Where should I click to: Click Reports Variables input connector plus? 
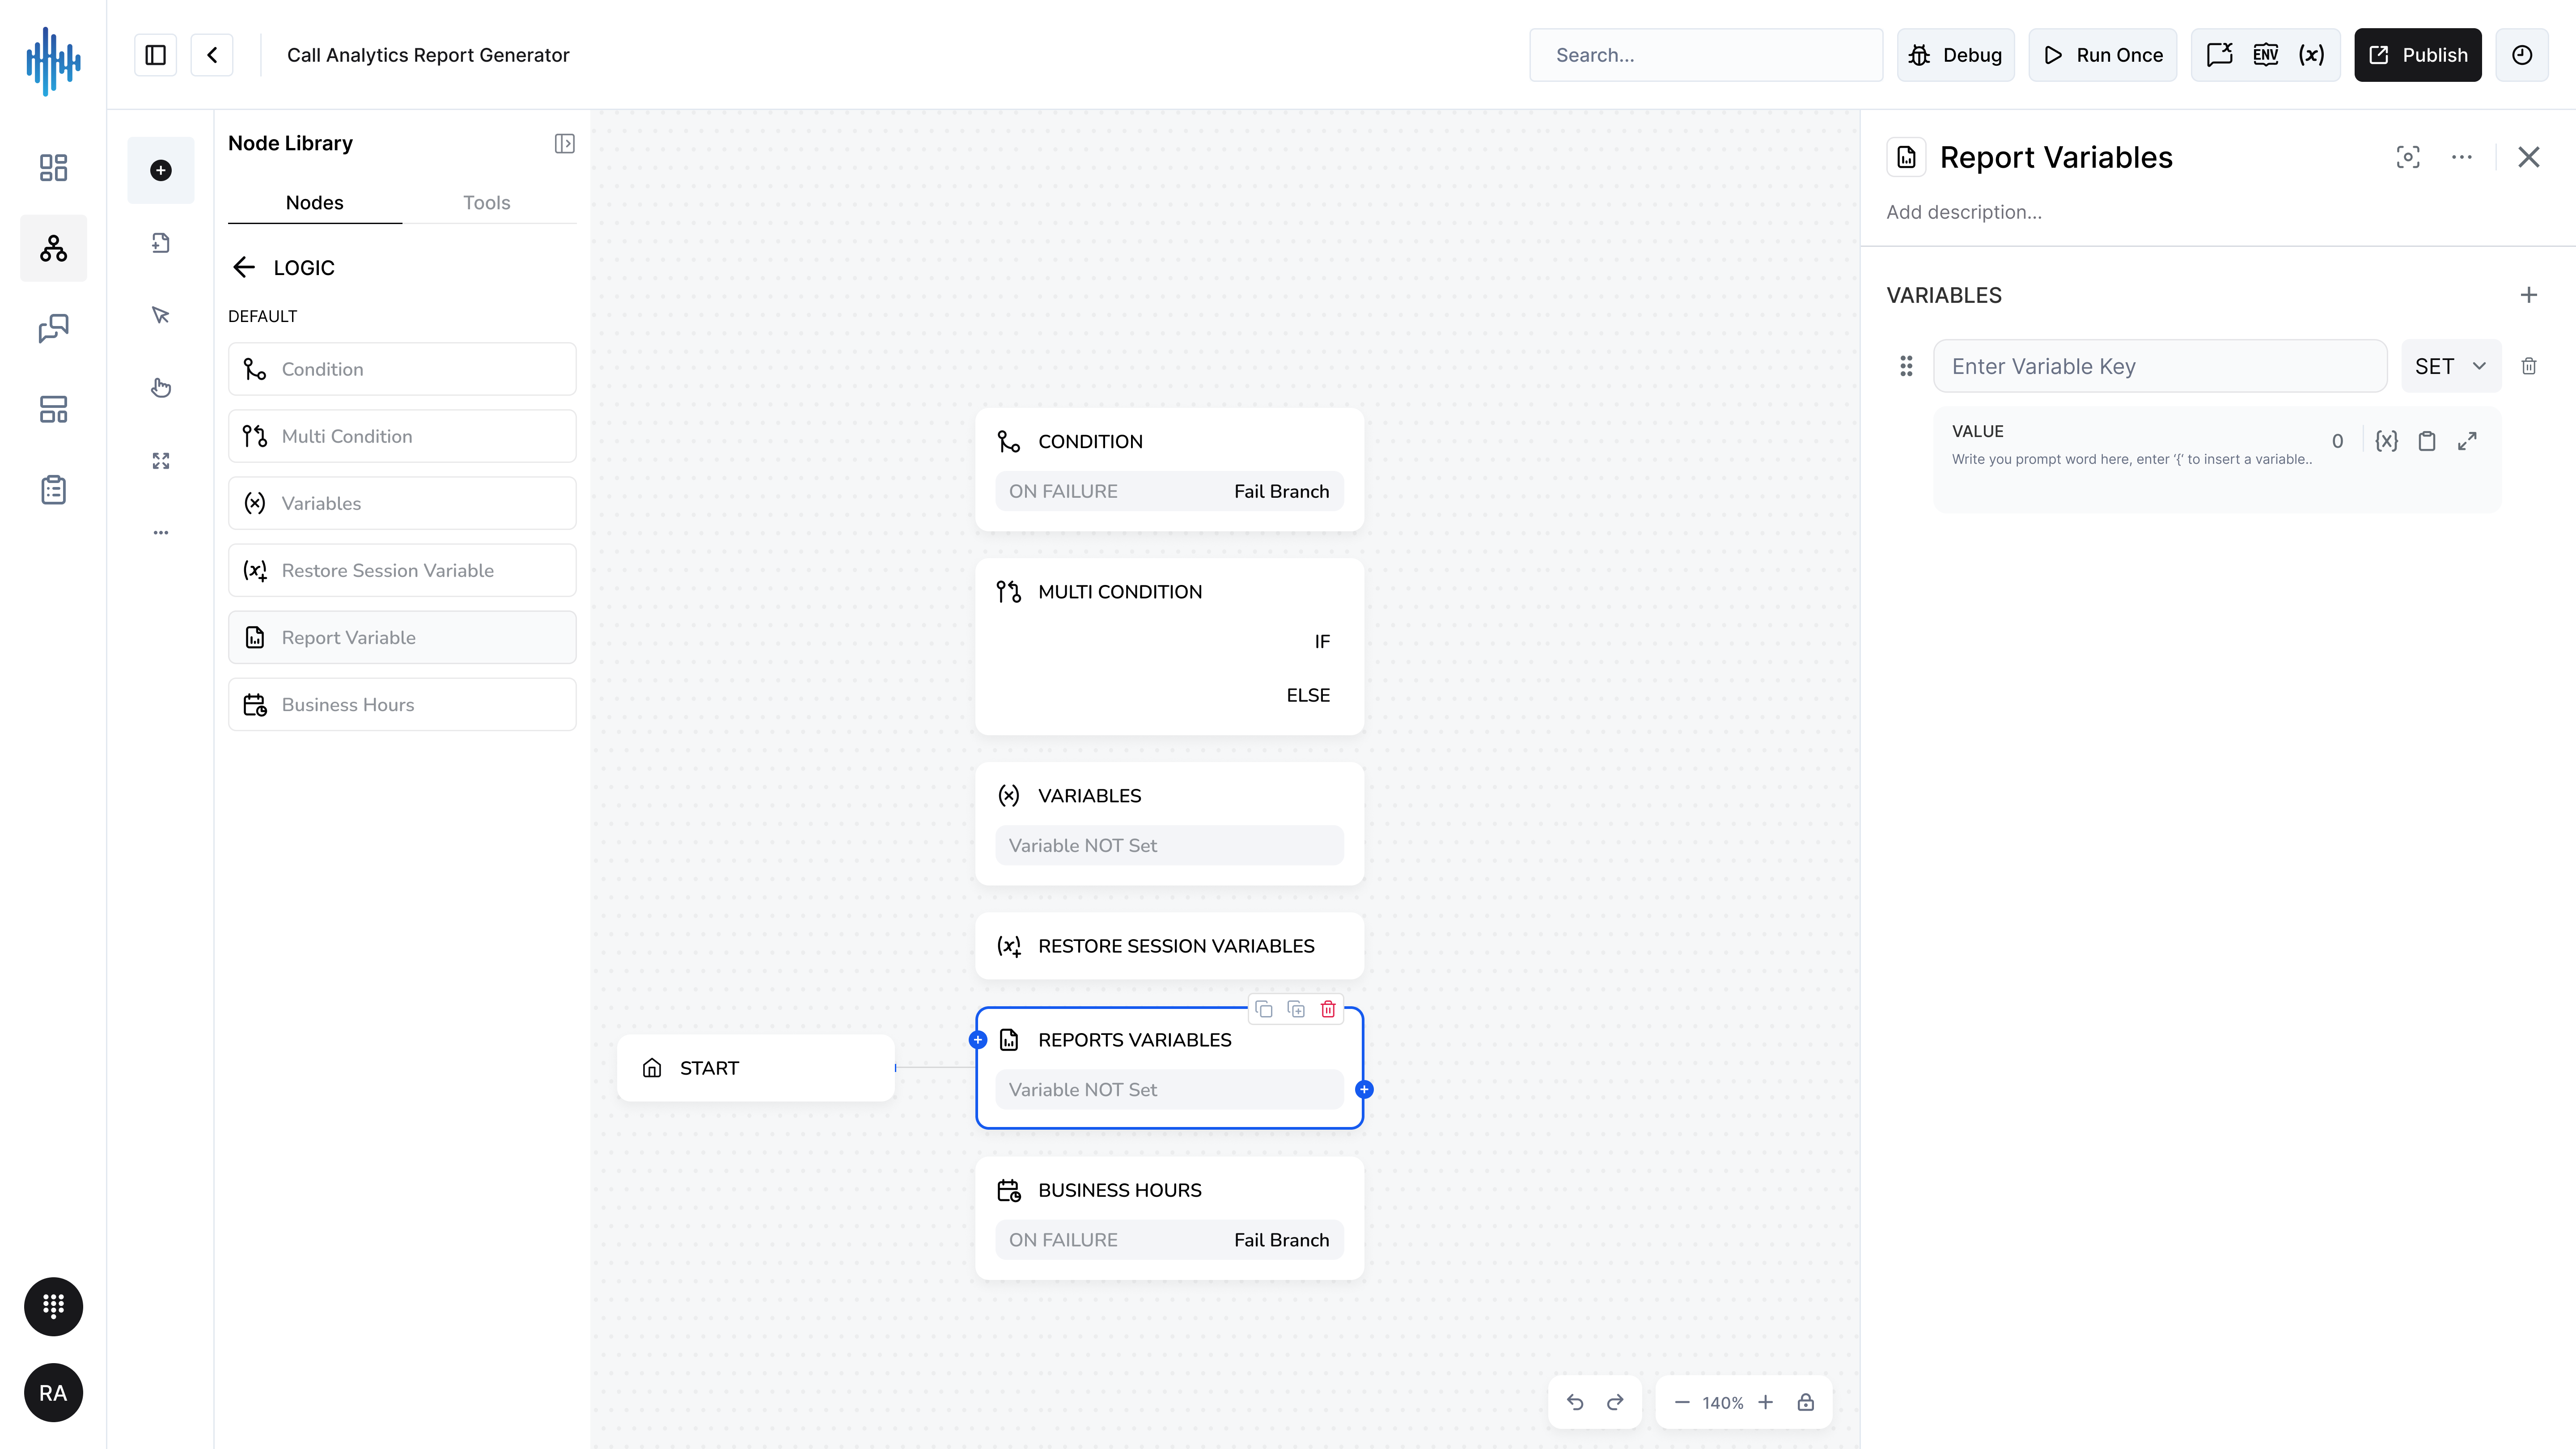pos(978,1040)
